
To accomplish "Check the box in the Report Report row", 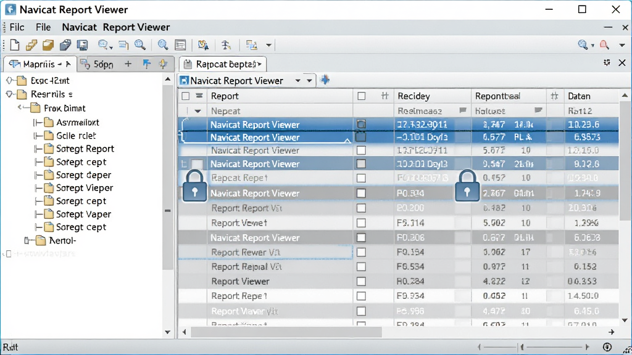I will [361, 208].
